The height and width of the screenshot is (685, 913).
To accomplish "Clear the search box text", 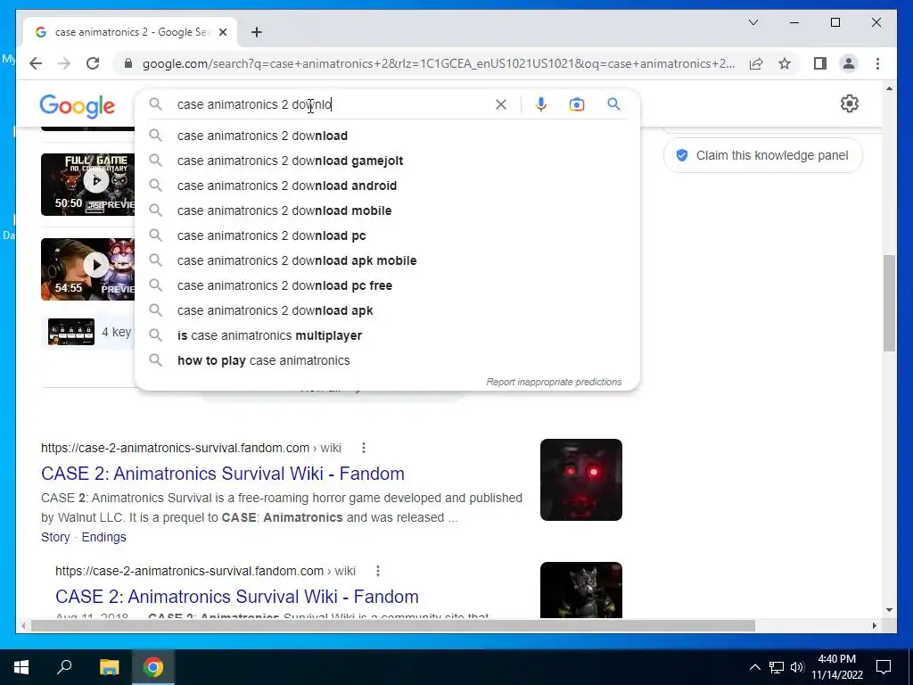I will pyautogui.click(x=501, y=104).
